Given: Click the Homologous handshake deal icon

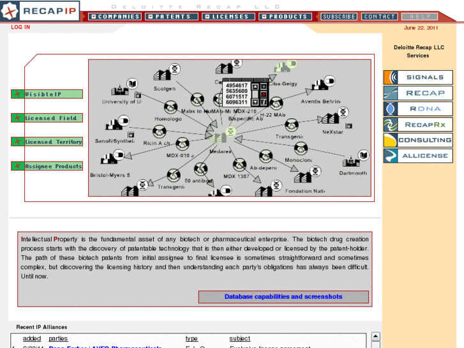Looking at the screenshot, I should pyautogui.click(x=171, y=107).
